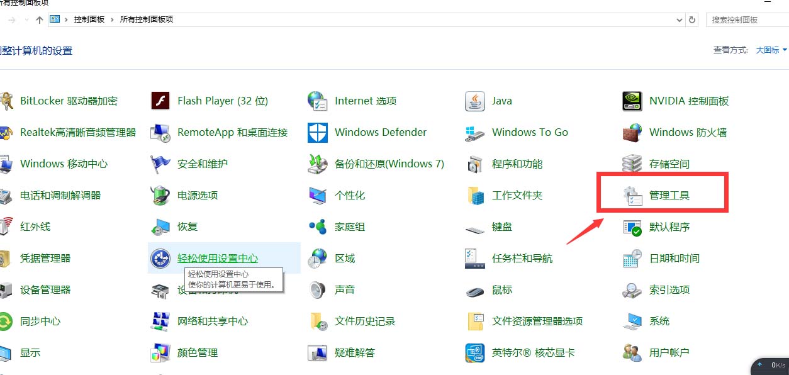Click the up navigation arrow

[39, 20]
